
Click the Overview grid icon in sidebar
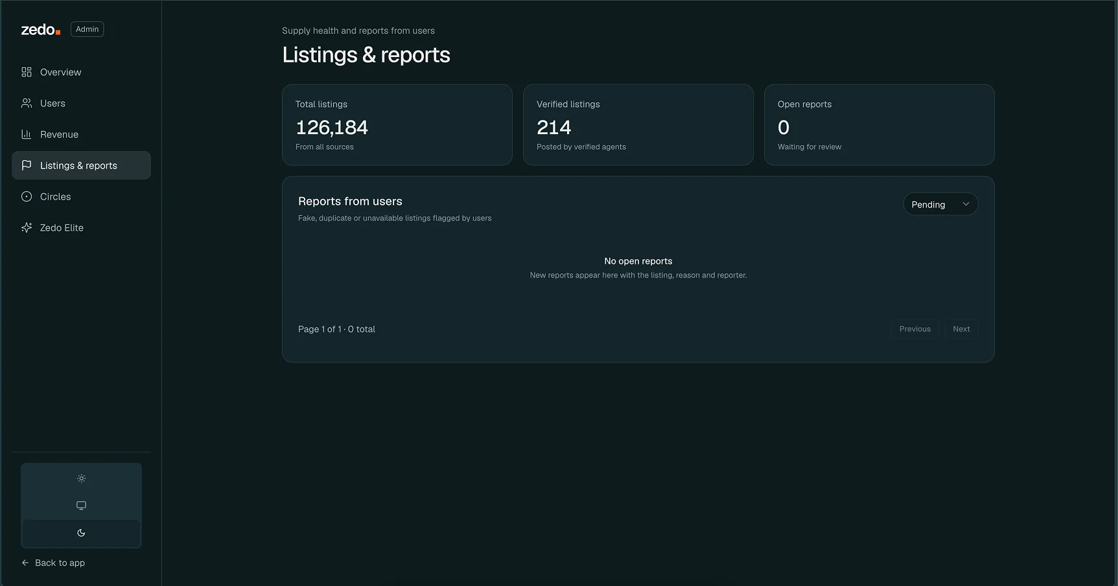27,72
